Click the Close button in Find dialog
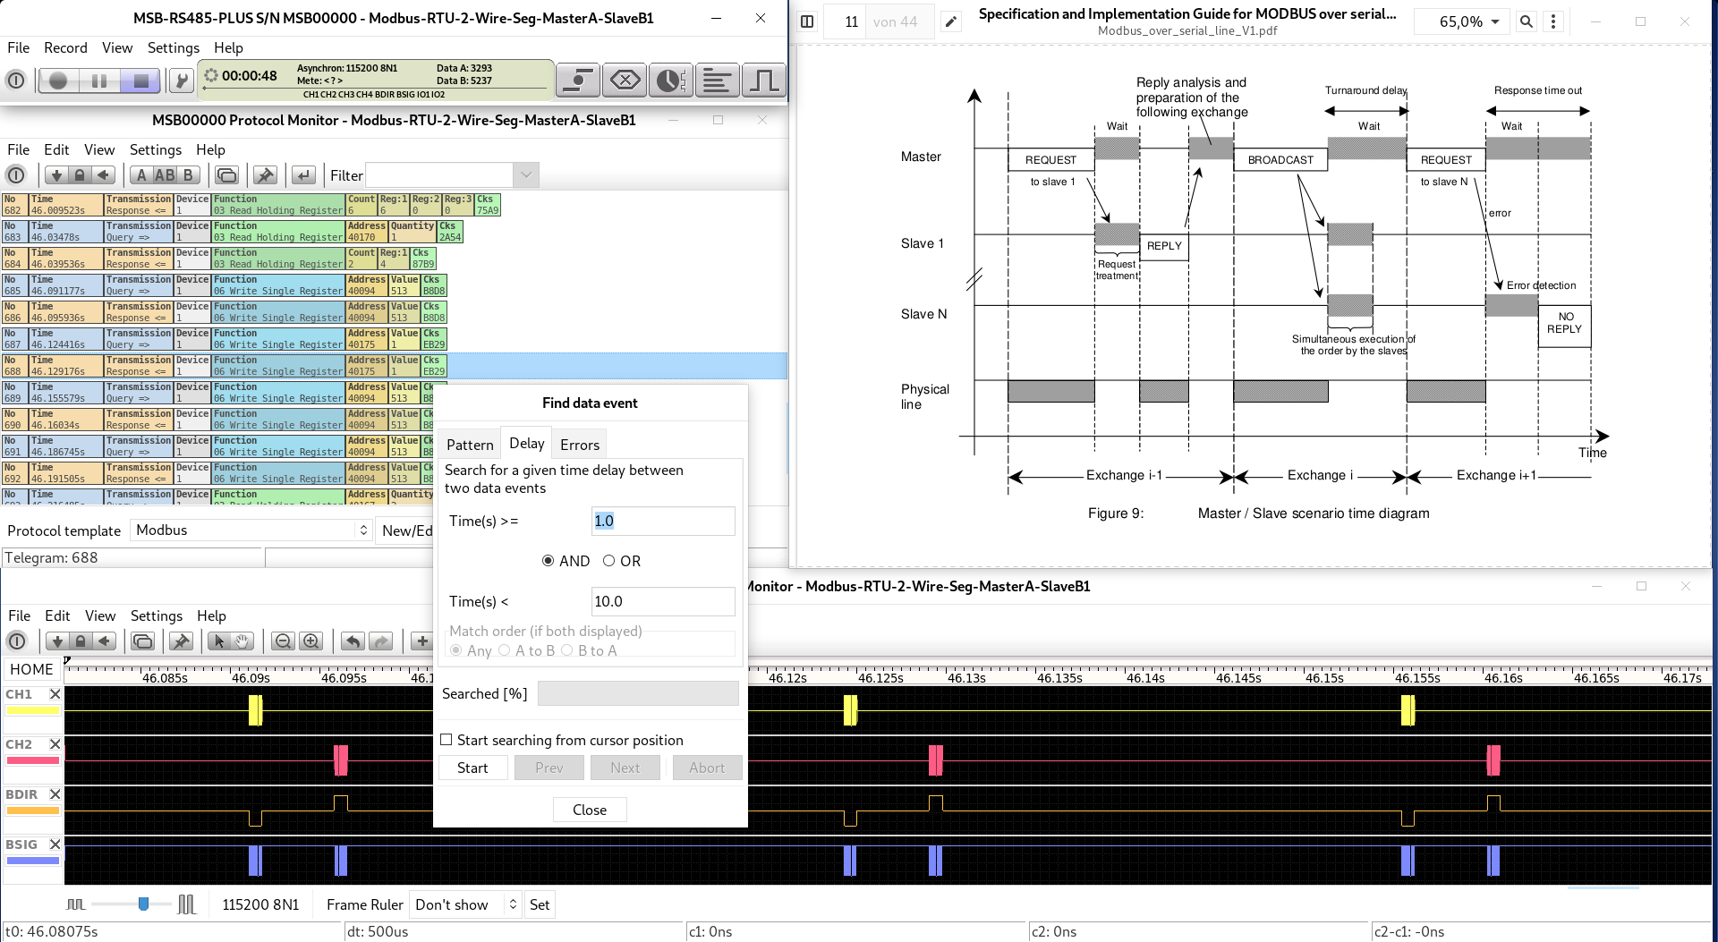The height and width of the screenshot is (942, 1718). (x=590, y=810)
